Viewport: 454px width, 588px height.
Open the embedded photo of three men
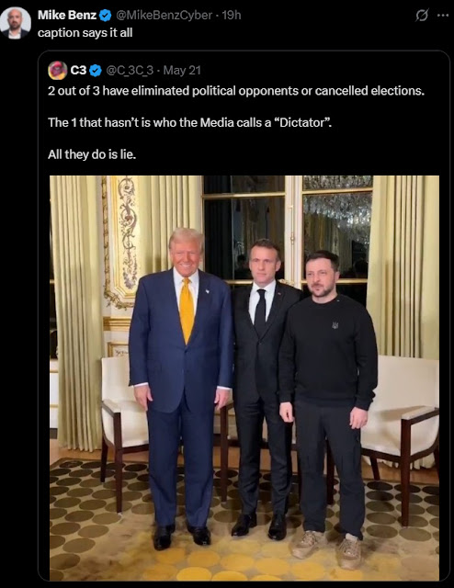point(244,378)
